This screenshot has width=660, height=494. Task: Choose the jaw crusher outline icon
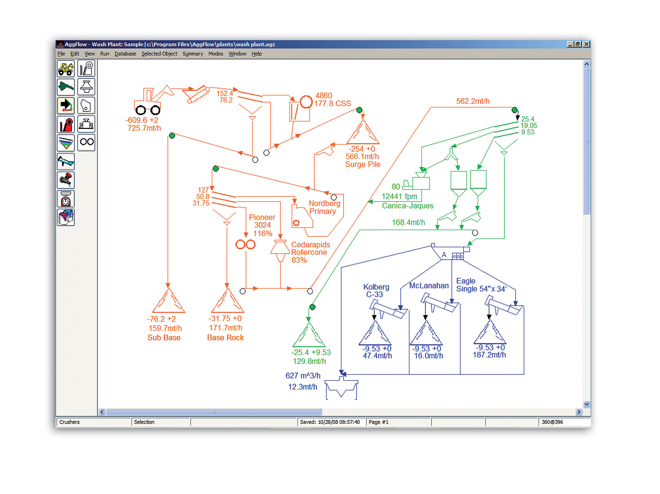(86, 69)
